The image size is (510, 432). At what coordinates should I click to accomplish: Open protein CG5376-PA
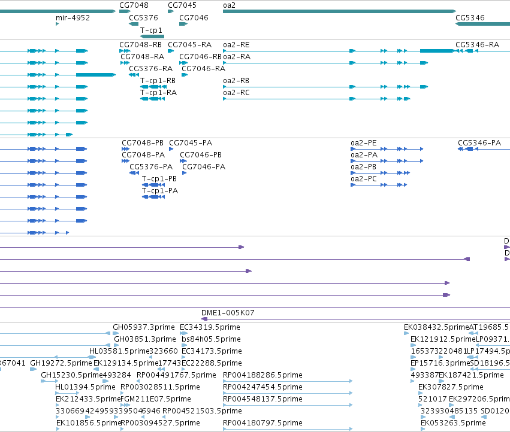151,166
